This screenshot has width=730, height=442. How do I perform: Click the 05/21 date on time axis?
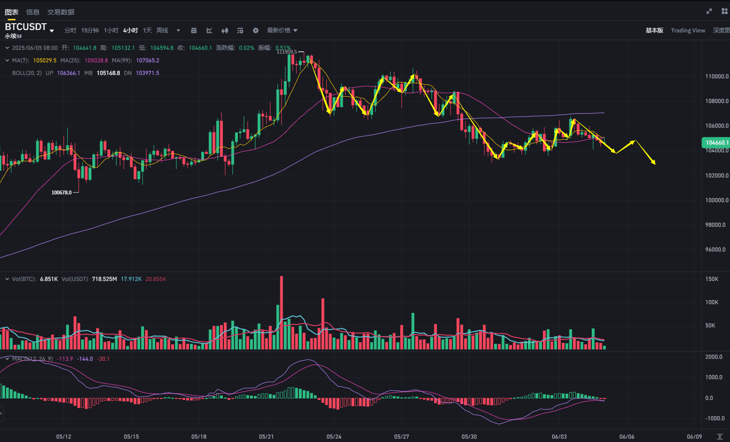(x=266, y=437)
